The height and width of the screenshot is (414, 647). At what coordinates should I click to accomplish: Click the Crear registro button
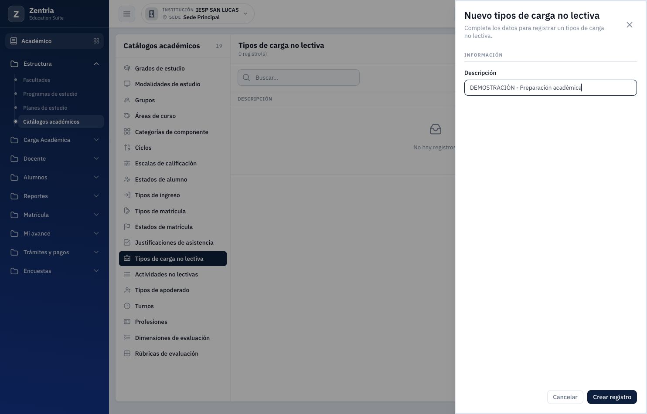(x=612, y=397)
